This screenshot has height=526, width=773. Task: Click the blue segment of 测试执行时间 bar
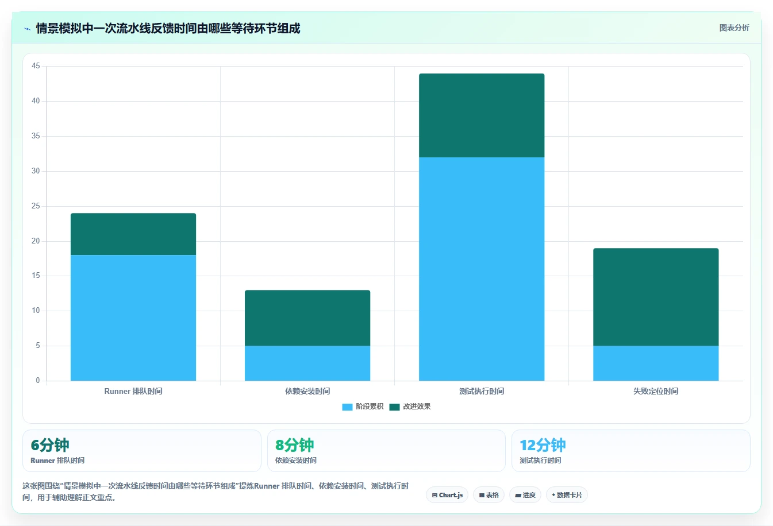tap(482, 269)
